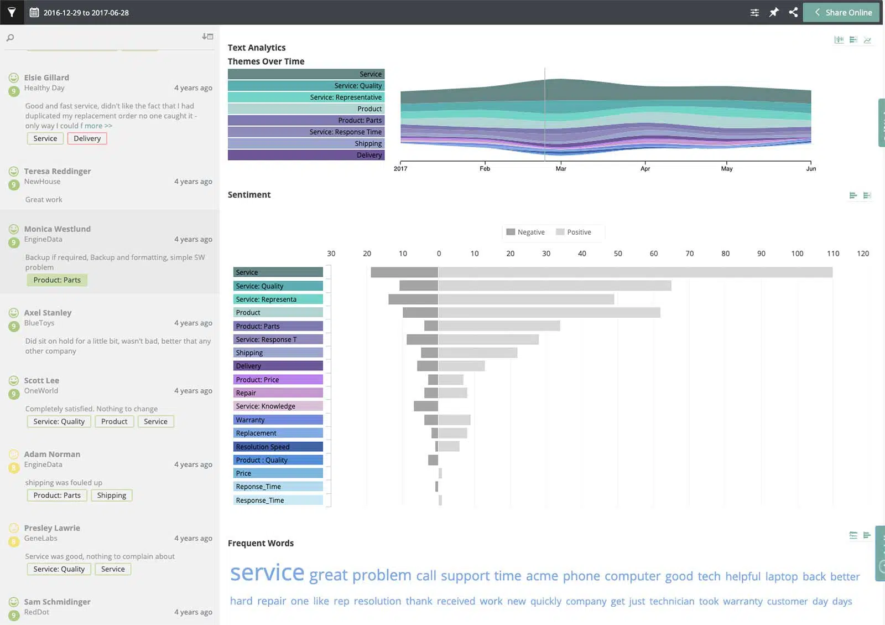Select first bar view icon in Sentiment section

(853, 195)
